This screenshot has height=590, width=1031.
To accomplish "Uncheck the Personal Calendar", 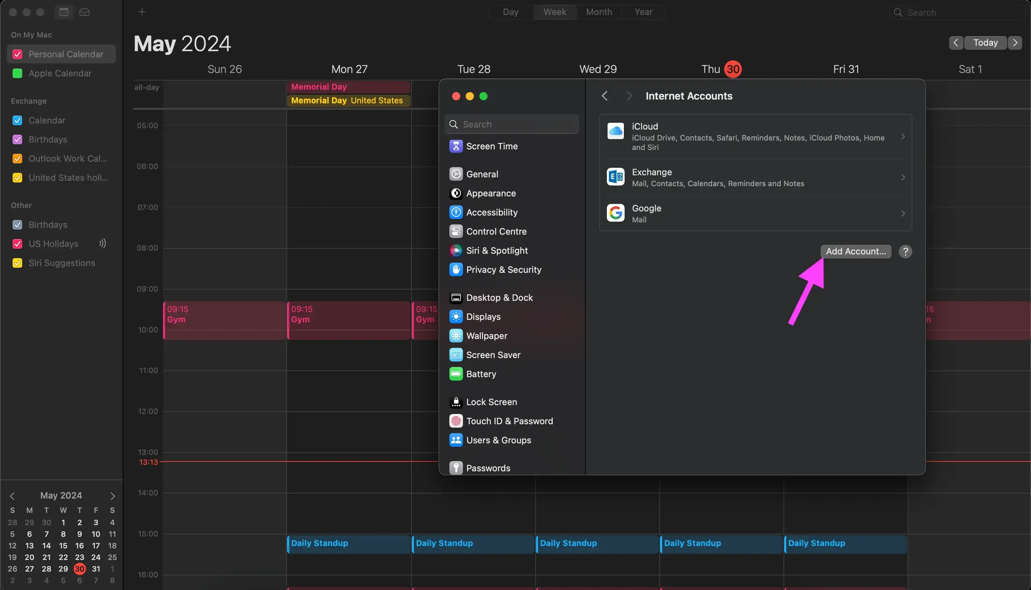I will click(x=17, y=54).
